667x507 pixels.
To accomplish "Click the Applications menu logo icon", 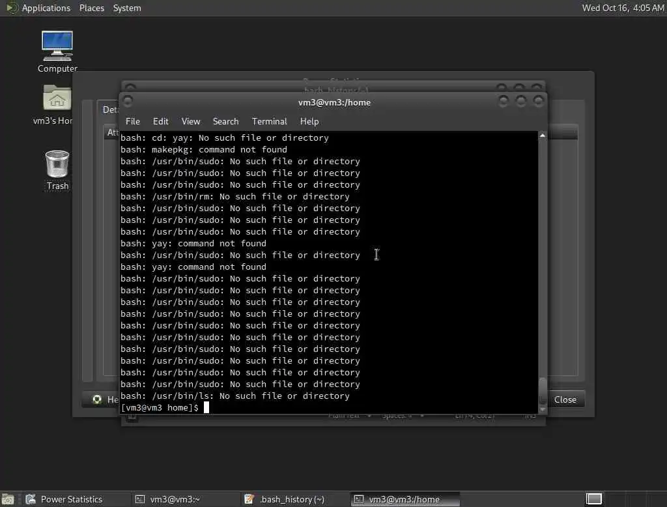I will pyautogui.click(x=11, y=8).
